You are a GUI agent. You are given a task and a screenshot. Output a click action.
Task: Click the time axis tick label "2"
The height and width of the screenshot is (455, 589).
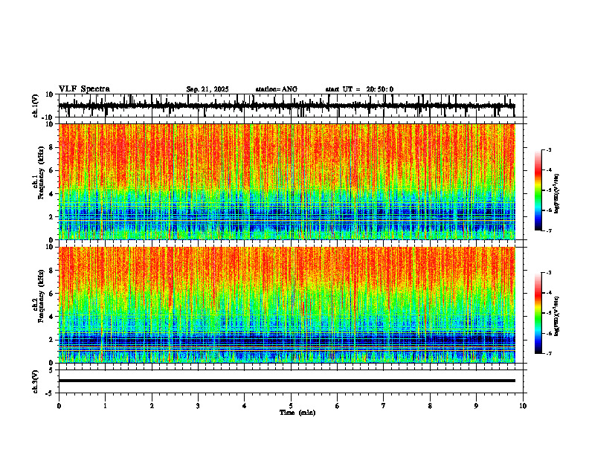[x=152, y=406]
